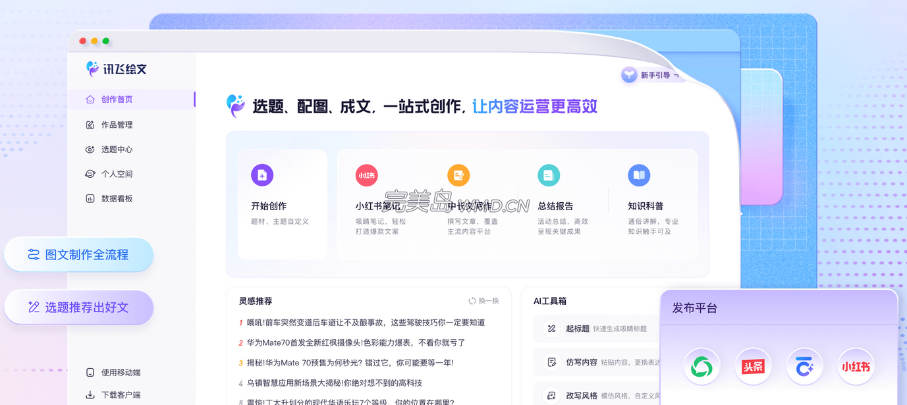Open the topic 华为Mate70首发全新红枫摄像头
The height and width of the screenshot is (405, 907).
click(356, 342)
